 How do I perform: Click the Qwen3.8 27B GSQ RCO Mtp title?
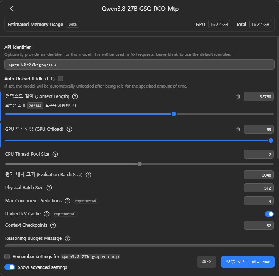click(140, 9)
